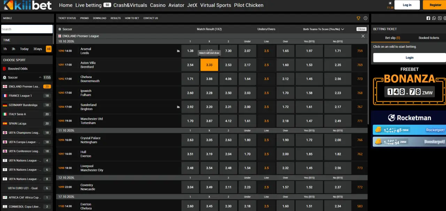The height and width of the screenshot is (211, 446).
Task: Click the Rocketman logo icon
Action: point(392,118)
